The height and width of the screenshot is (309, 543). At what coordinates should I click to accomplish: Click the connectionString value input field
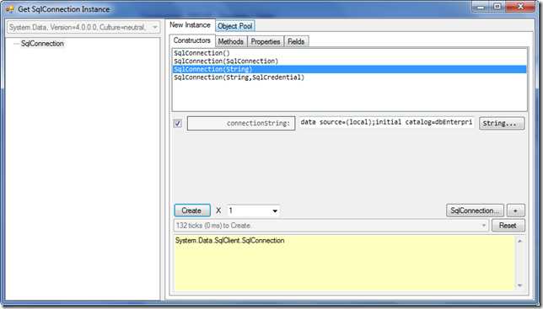pos(386,122)
